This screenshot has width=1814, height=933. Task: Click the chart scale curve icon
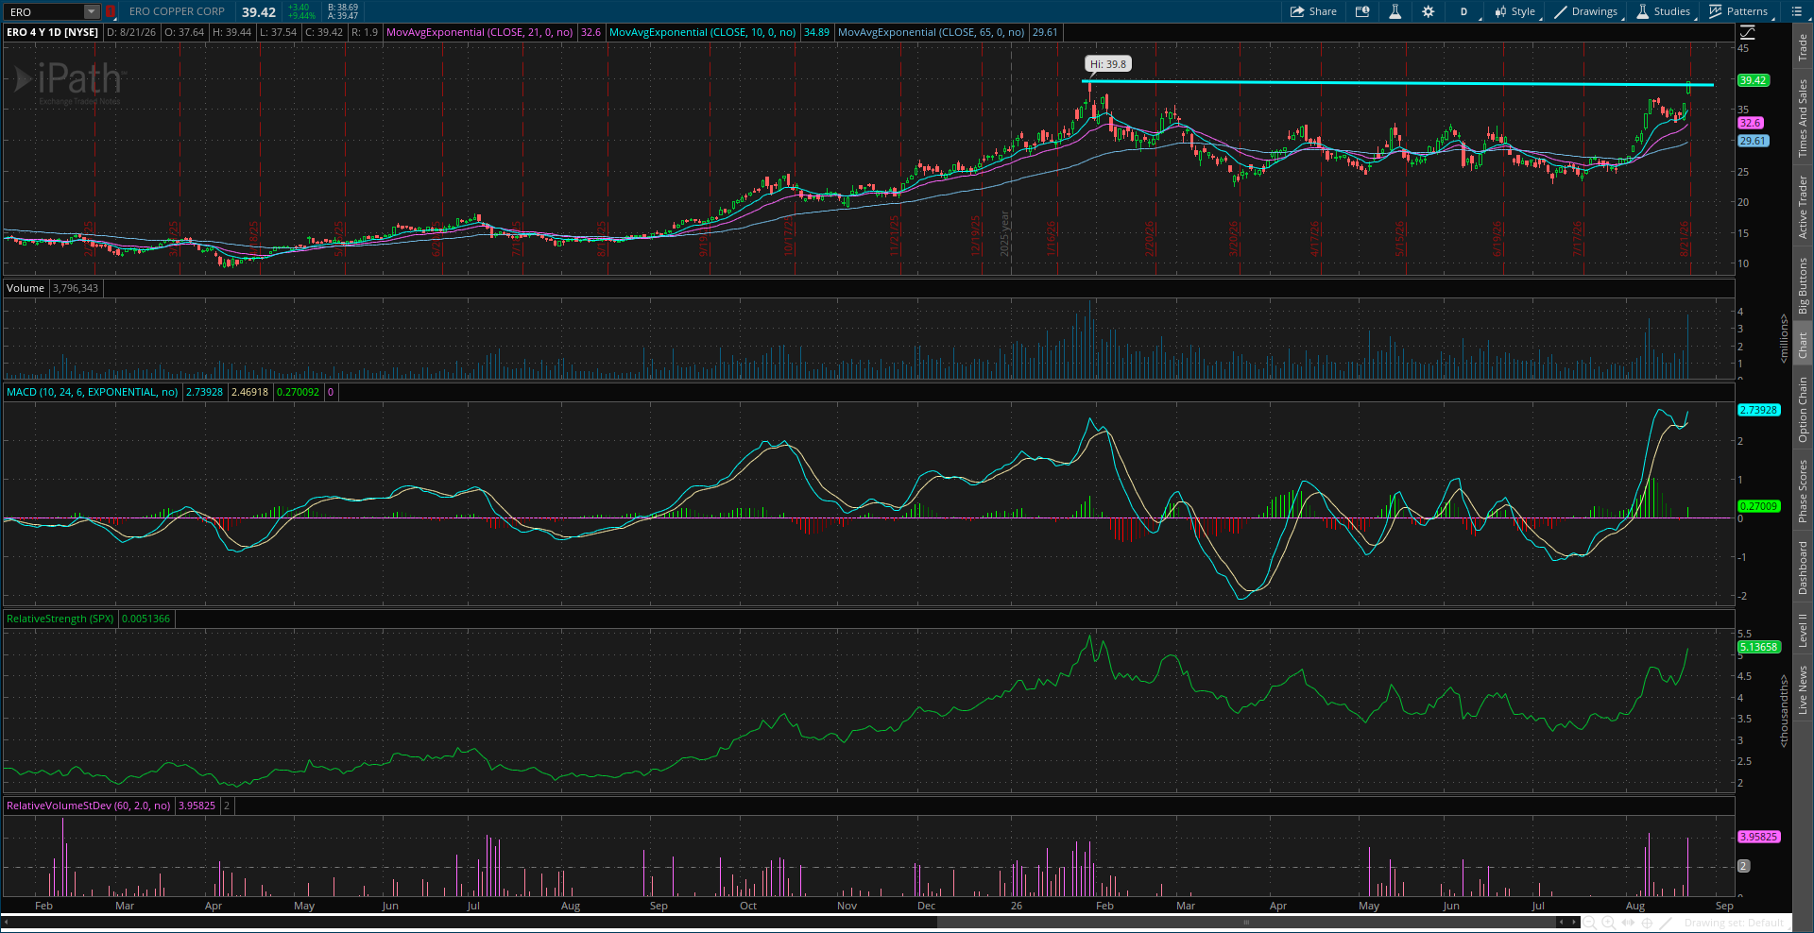(x=1747, y=32)
